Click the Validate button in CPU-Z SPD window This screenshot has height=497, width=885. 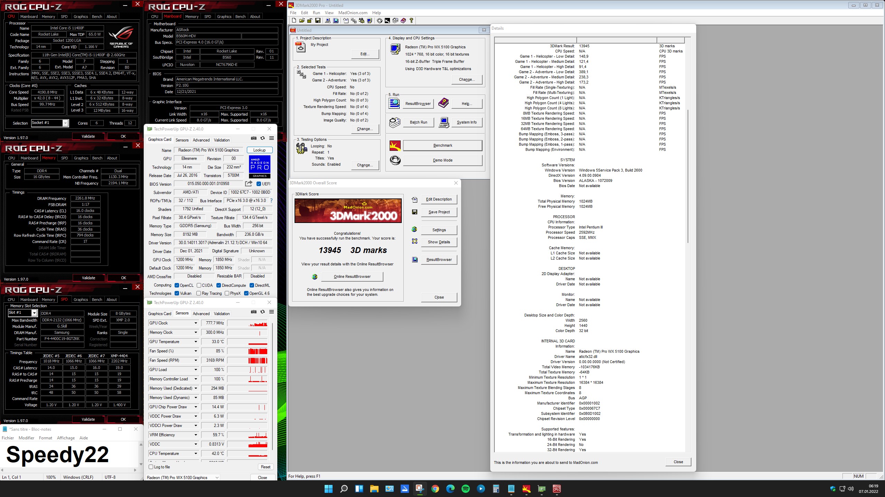point(88,419)
